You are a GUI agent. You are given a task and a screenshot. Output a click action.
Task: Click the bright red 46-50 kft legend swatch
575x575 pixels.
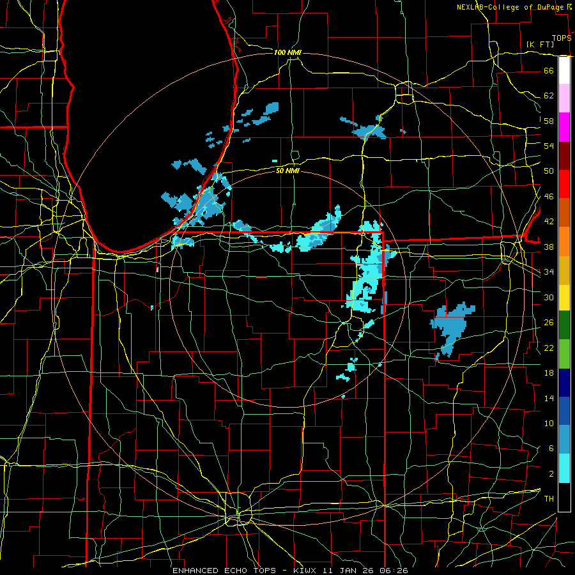(564, 184)
